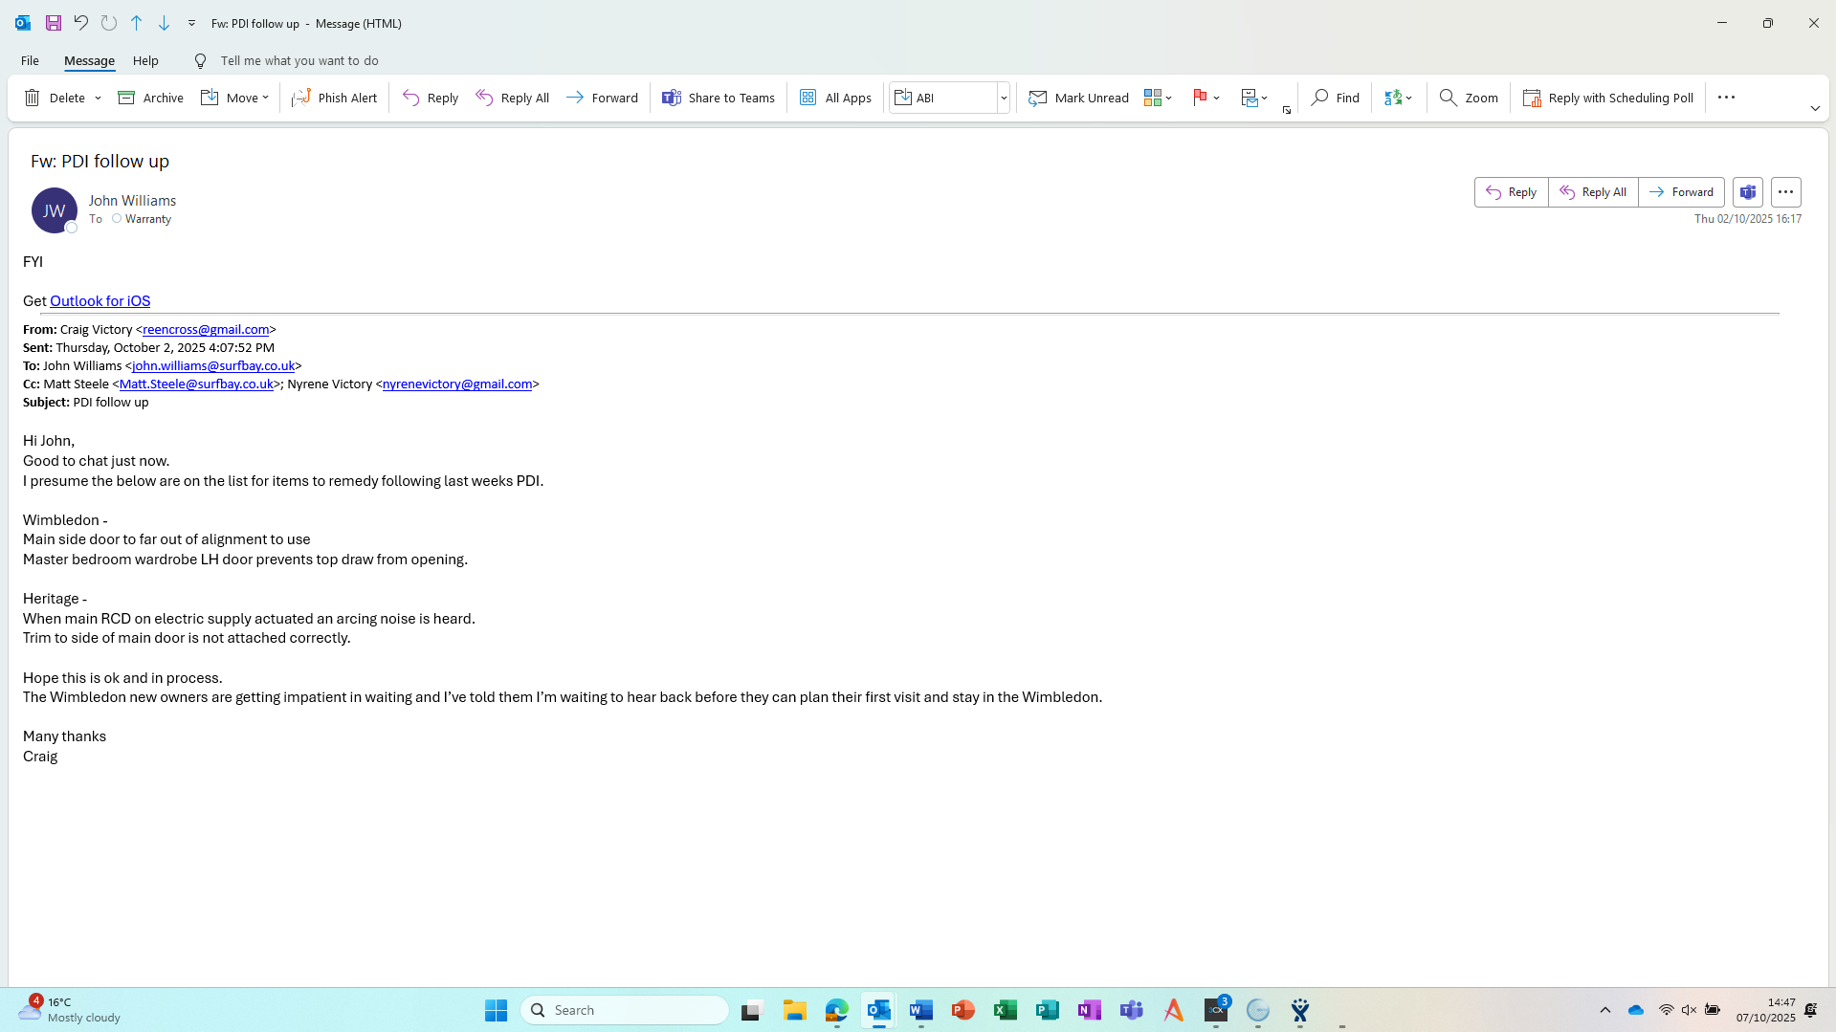Open the Assign Policy dropdown

[1254, 98]
